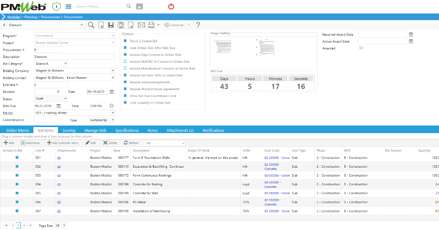Click the shield notification icon with 3
This screenshot has height=230, width=439.
[56, 6]
